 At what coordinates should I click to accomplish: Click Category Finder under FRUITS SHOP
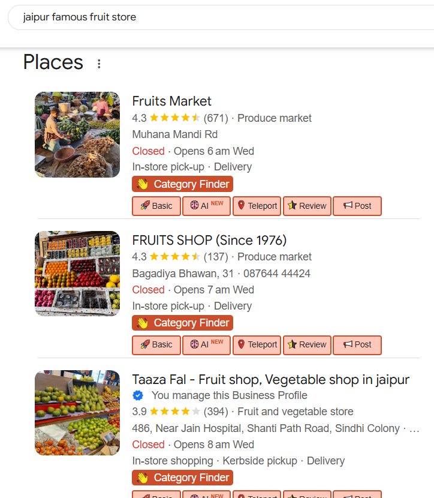pos(182,323)
